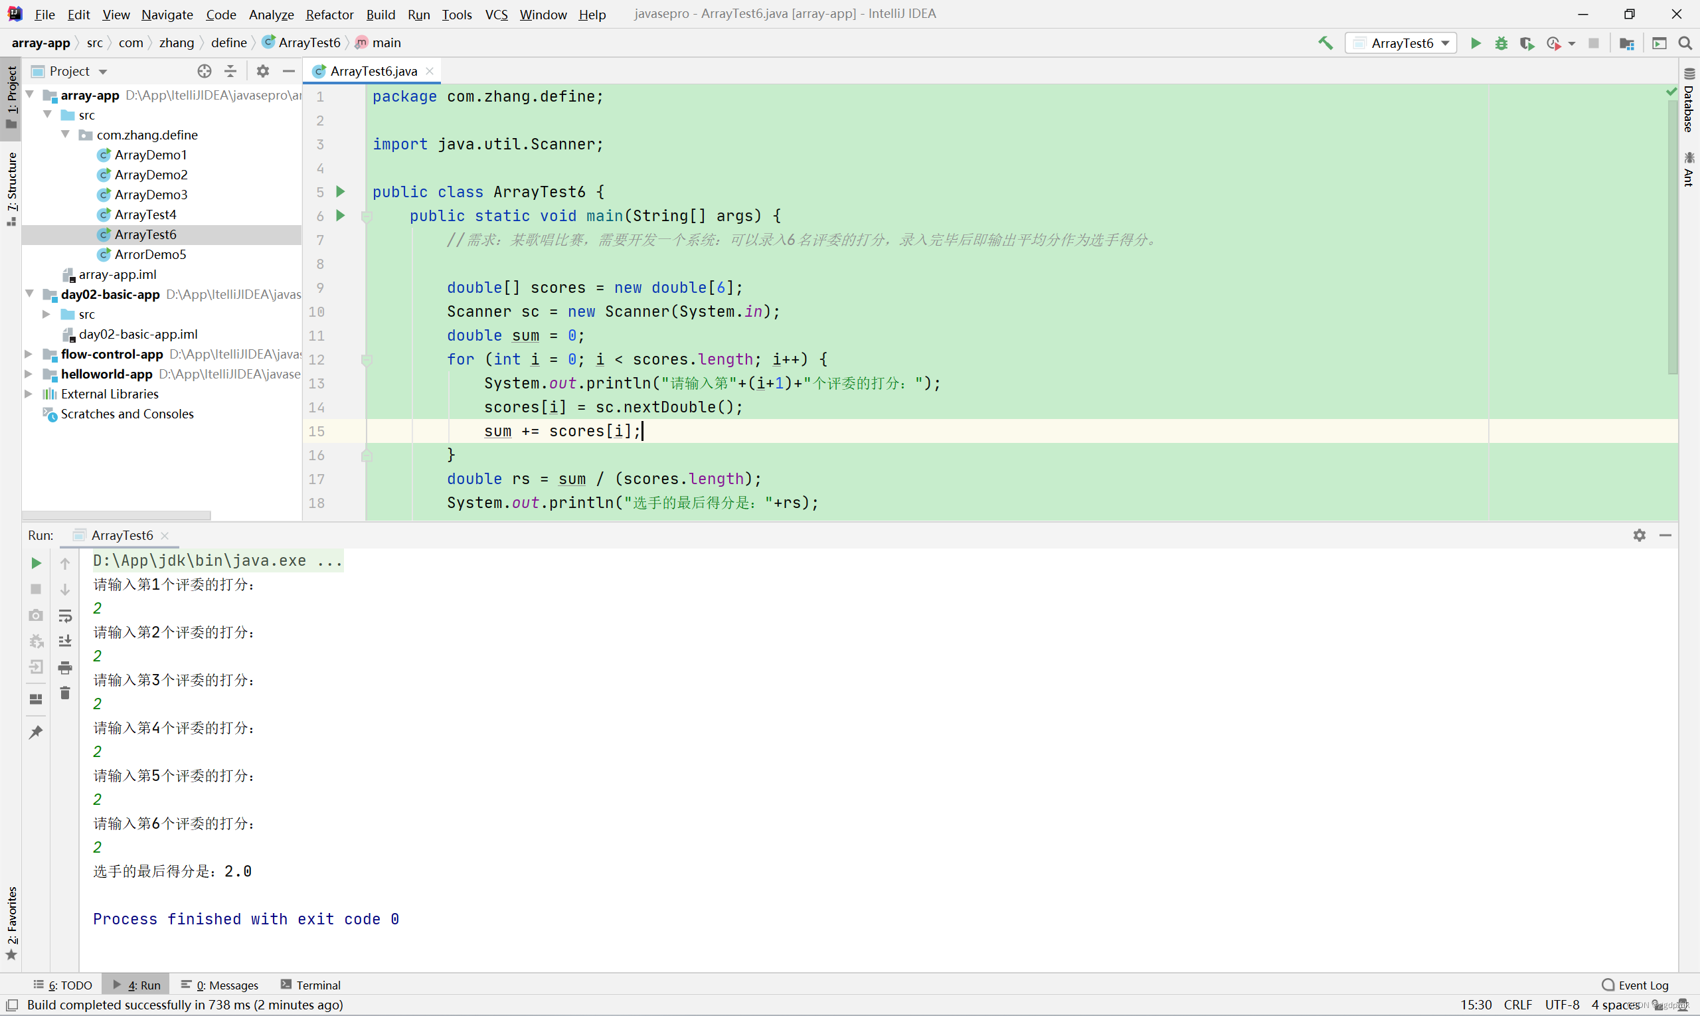Open the Terminal tool window
Screen dimensions: 1700x1016
point(311,985)
